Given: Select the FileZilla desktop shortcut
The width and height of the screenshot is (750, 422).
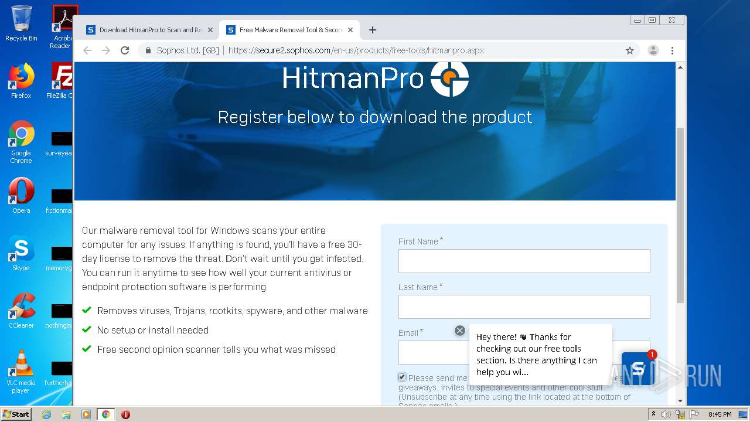Looking at the screenshot, I should point(61,81).
